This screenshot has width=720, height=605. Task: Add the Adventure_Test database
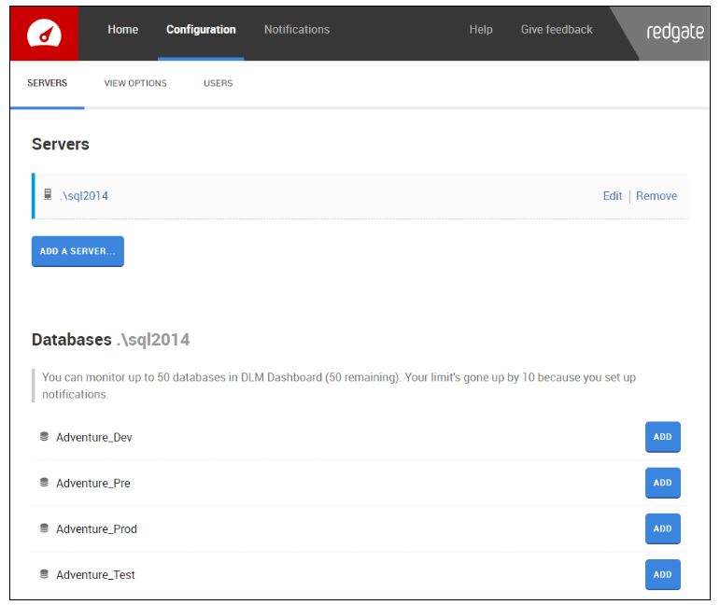[663, 575]
